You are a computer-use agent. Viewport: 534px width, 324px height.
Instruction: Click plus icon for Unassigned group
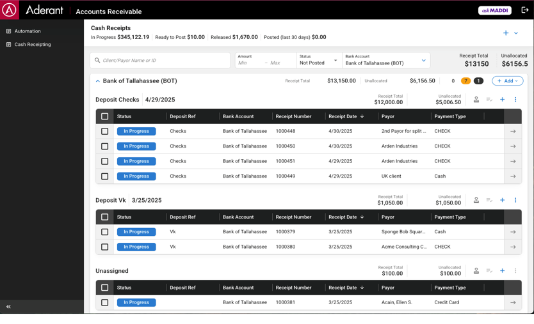tap(503, 270)
